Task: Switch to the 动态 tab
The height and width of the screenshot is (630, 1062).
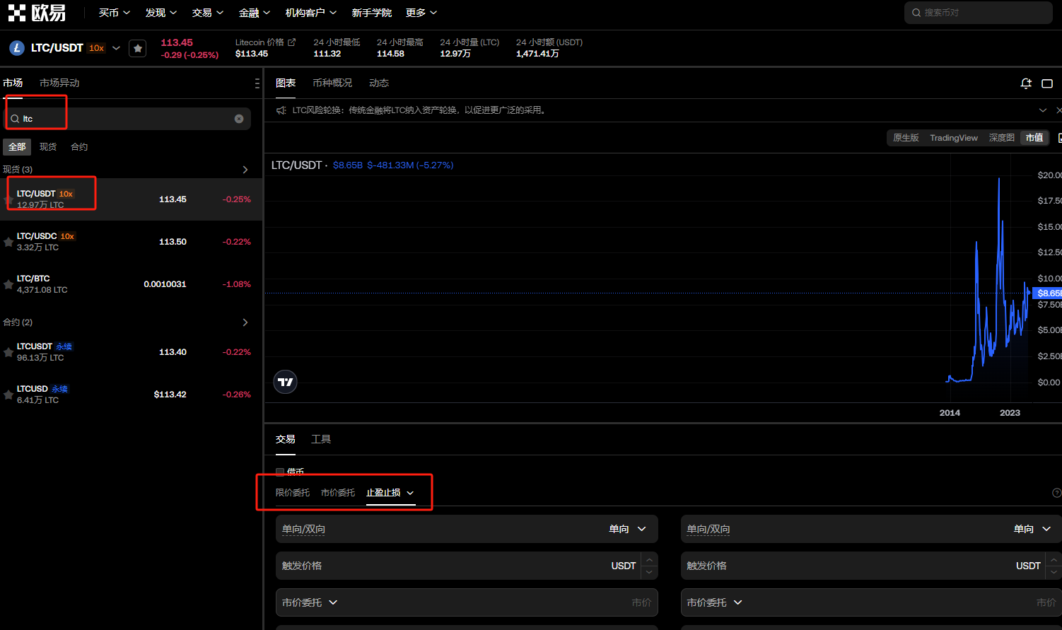Action: [x=379, y=83]
